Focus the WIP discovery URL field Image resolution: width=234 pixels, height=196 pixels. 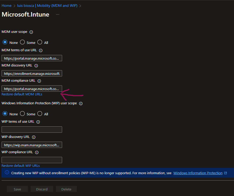[x=32, y=145]
